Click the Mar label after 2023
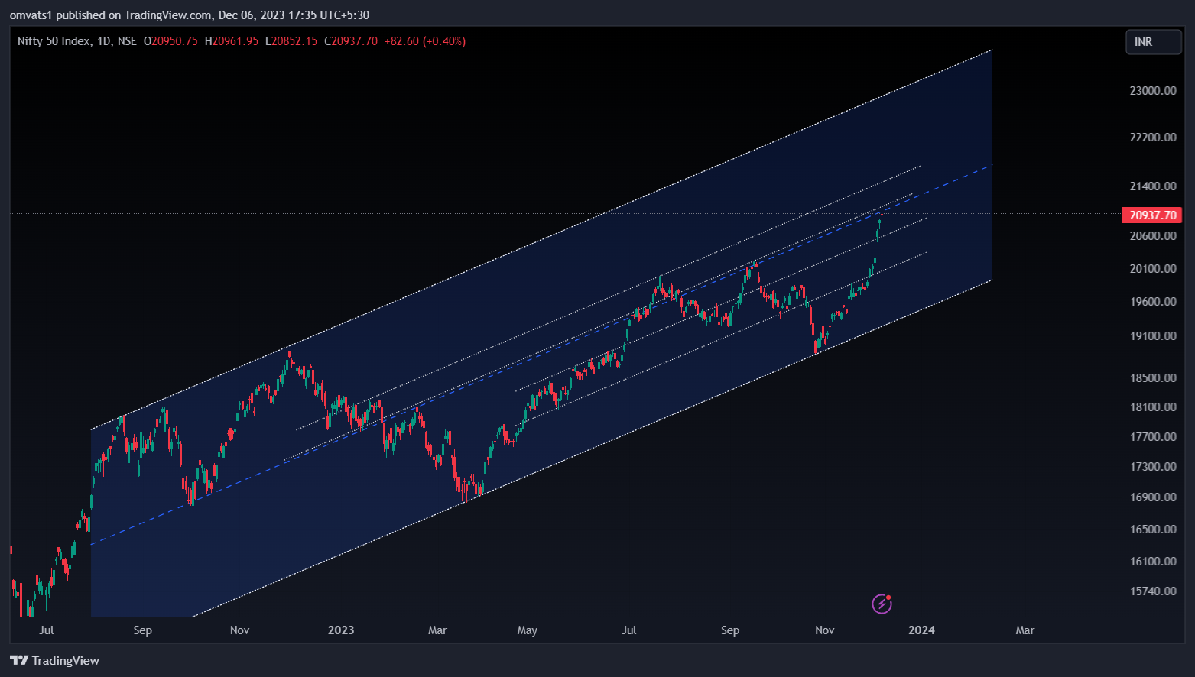Image resolution: width=1195 pixels, height=677 pixels. [437, 630]
